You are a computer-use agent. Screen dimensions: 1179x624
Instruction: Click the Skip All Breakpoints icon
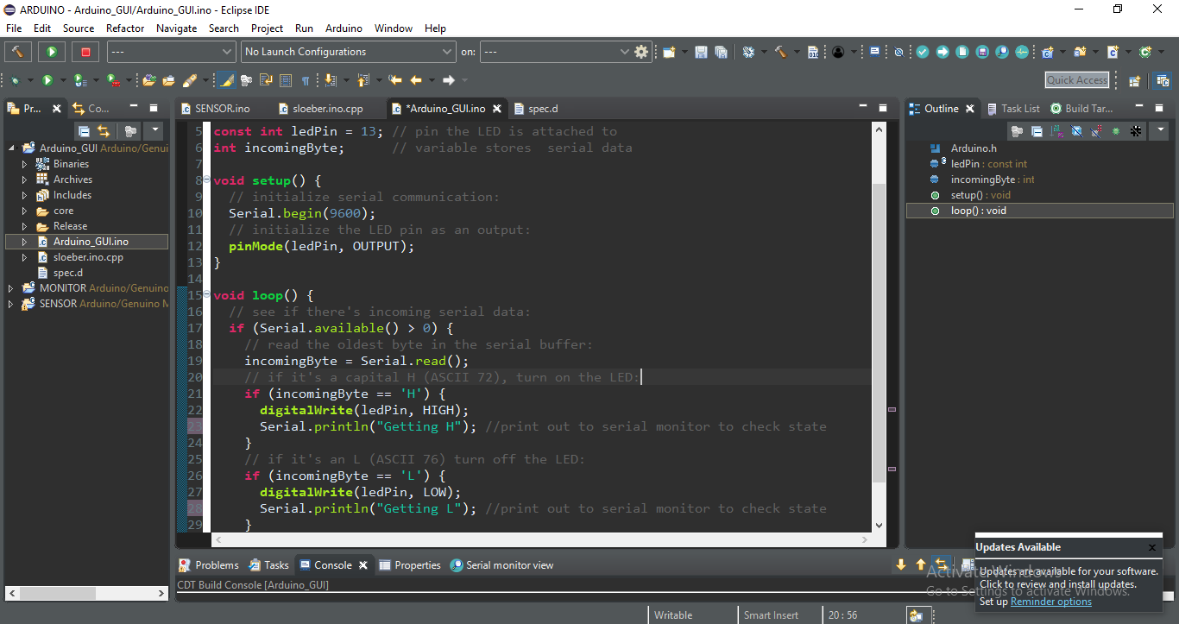pos(898,52)
